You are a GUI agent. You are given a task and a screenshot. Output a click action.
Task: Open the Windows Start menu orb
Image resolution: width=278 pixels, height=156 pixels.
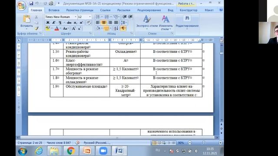(x=23, y=151)
